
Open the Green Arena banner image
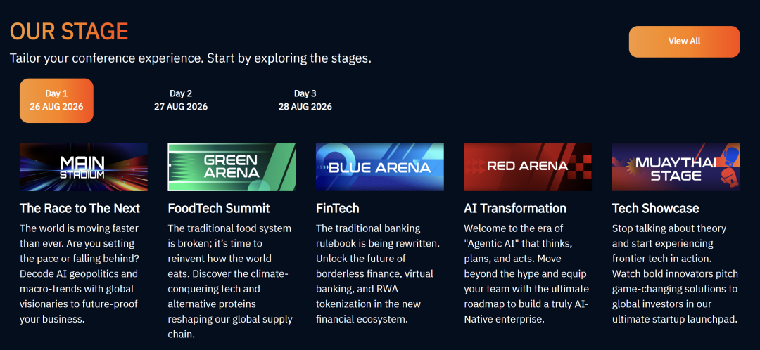coord(232,167)
